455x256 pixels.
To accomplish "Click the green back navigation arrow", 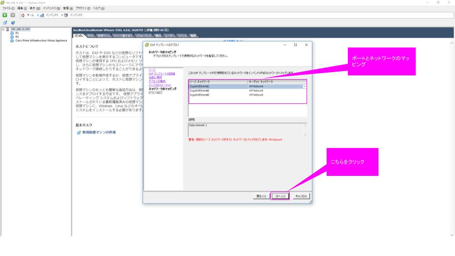I will point(5,15).
